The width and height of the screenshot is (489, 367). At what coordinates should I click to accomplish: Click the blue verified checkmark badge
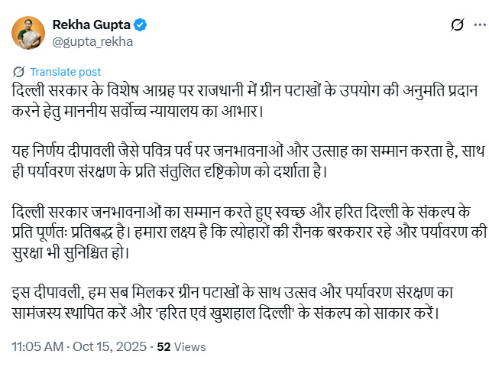point(141,25)
